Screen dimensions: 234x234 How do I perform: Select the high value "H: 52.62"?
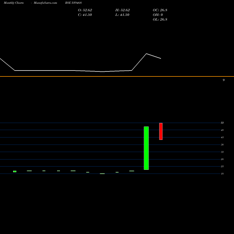pyautogui.click(x=123, y=10)
